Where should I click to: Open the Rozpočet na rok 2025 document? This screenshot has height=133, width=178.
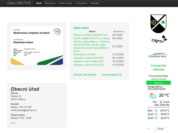click(84, 54)
